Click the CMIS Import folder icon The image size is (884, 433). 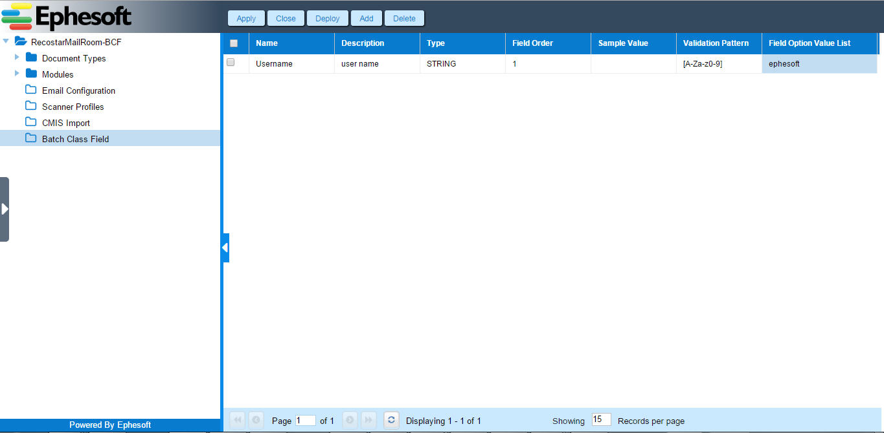[31, 121]
